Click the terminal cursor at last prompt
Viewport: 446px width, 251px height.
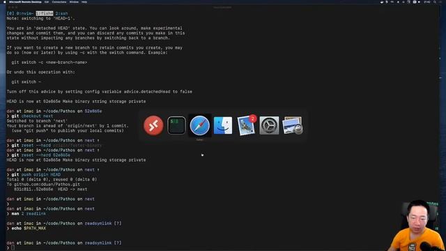(13, 248)
